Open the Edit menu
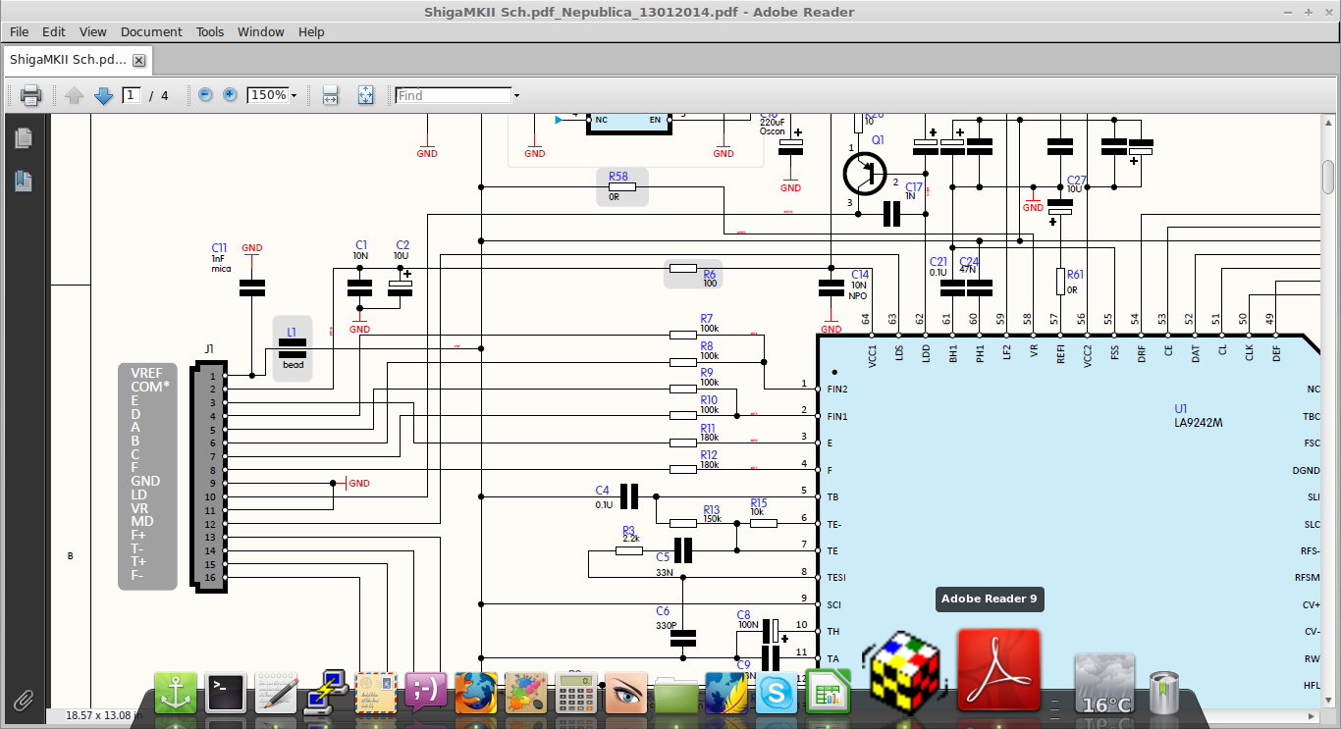This screenshot has width=1341, height=729. coord(54,31)
